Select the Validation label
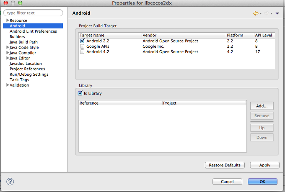 (19, 85)
